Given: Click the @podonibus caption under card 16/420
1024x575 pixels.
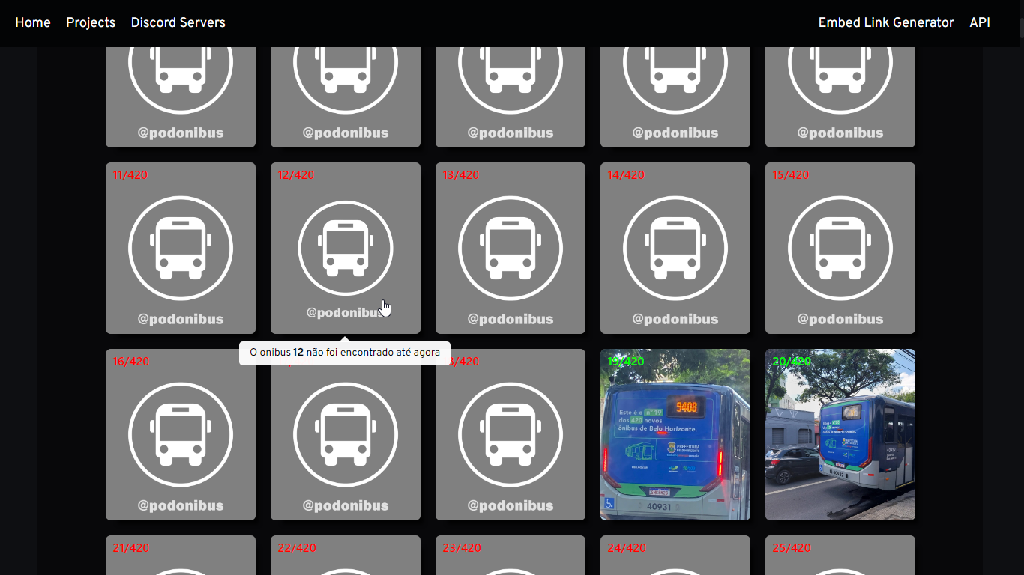Looking at the screenshot, I should pos(181,505).
